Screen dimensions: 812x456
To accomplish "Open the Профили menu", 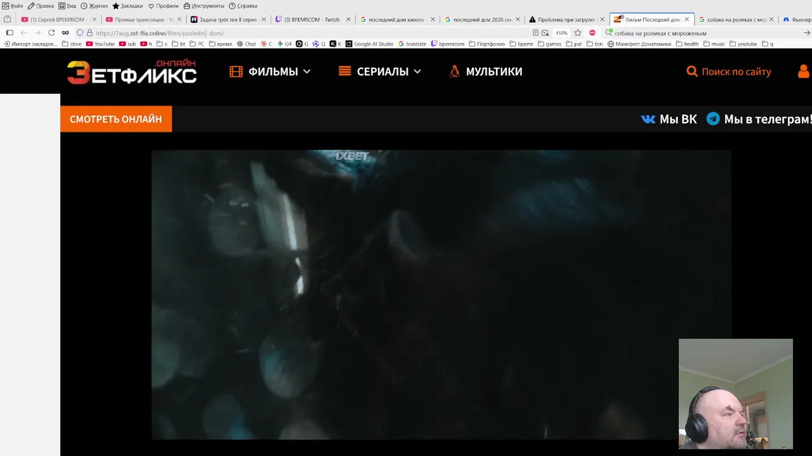I will pyautogui.click(x=164, y=6).
